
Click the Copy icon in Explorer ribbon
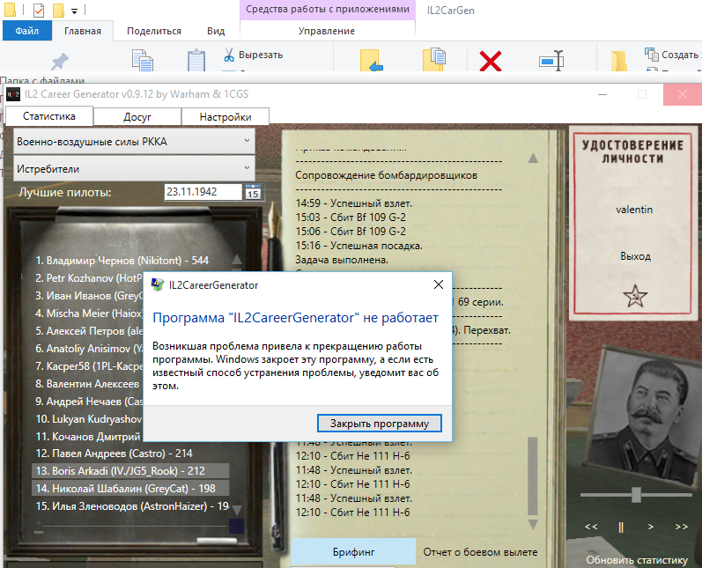tap(143, 60)
